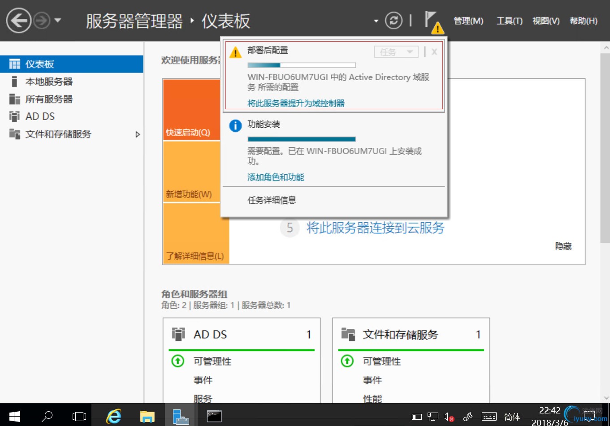610x426 pixels.
Task: Select 仪表板 in the sidebar
Action: [72, 64]
